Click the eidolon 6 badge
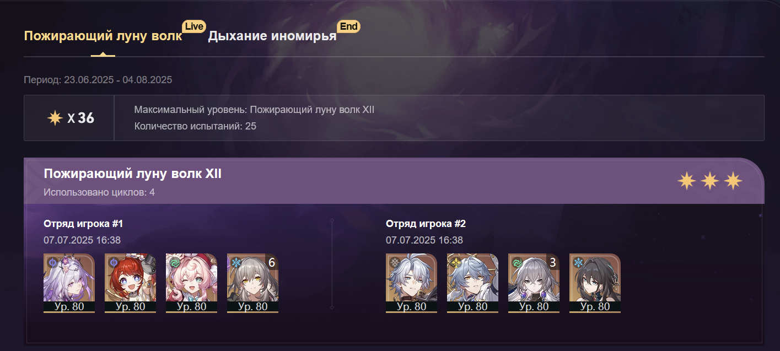The height and width of the screenshot is (351, 780). click(x=271, y=262)
